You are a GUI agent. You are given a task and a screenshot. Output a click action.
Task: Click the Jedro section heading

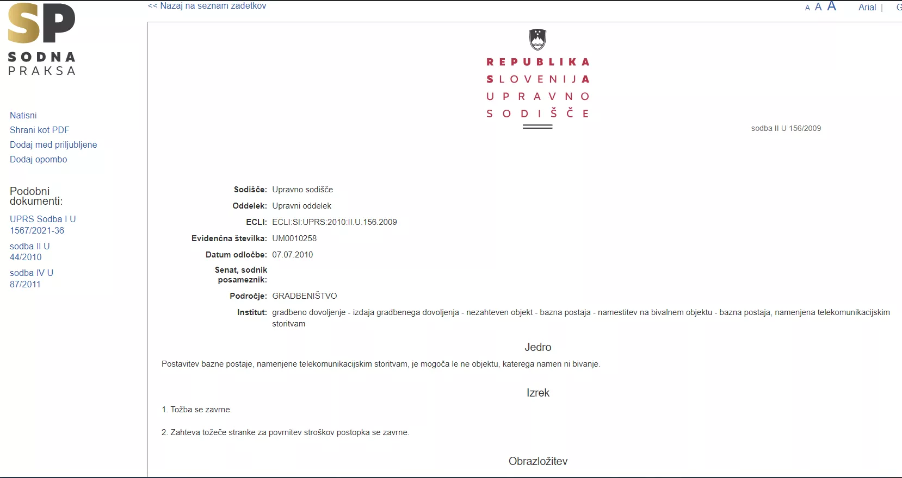click(538, 347)
